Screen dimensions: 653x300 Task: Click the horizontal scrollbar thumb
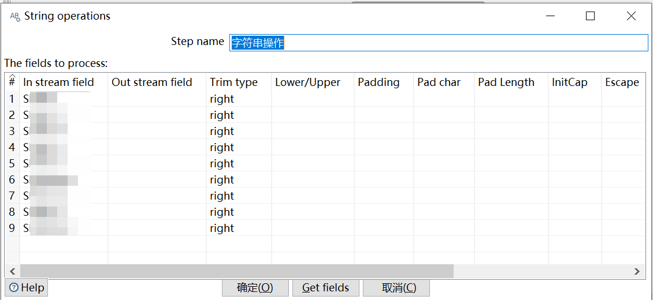pos(236,271)
